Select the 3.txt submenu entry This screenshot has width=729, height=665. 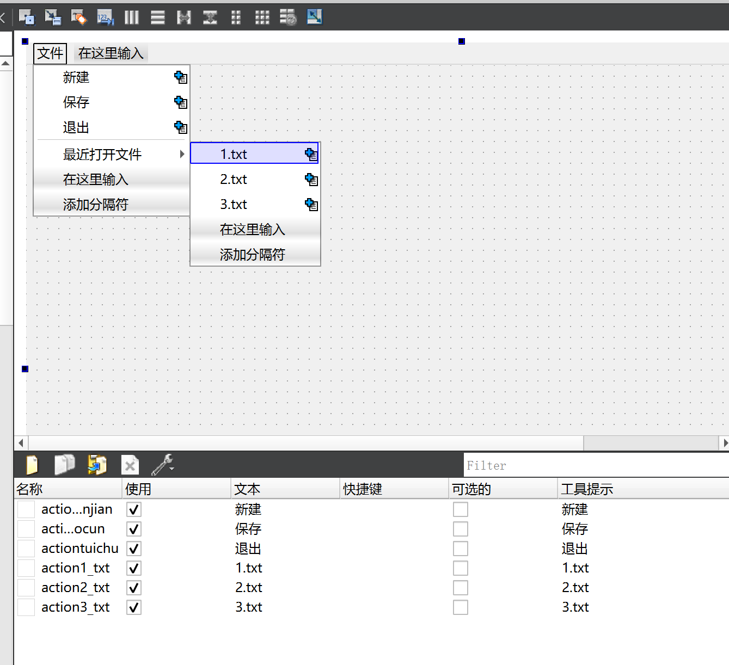[x=255, y=204]
